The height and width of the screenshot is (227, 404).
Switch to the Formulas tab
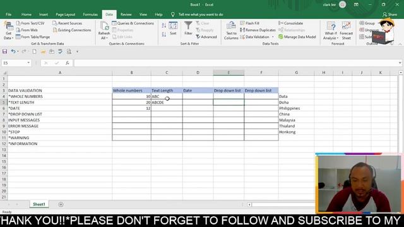click(90, 15)
